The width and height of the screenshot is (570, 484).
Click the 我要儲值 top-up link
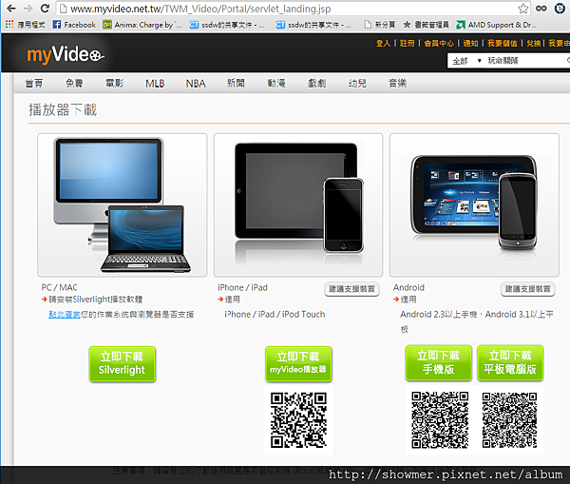tap(503, 44)
